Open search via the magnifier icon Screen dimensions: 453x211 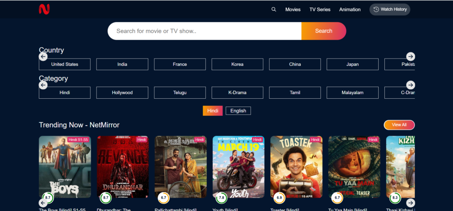(273, 10)
